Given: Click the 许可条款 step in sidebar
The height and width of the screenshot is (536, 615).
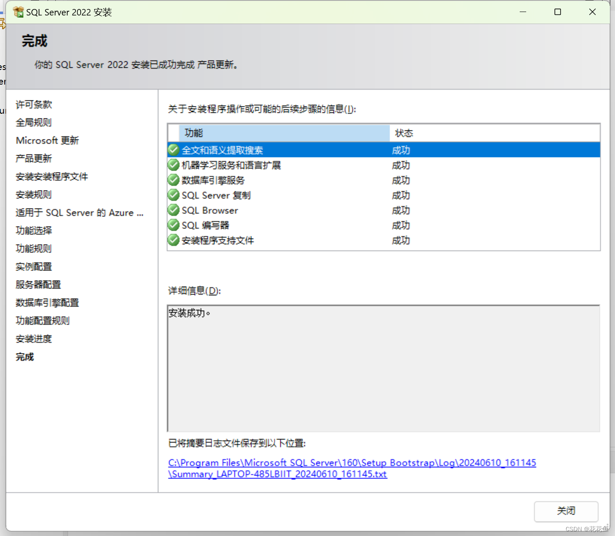Looking at the screenshot, I should click(x=34, y=104).
